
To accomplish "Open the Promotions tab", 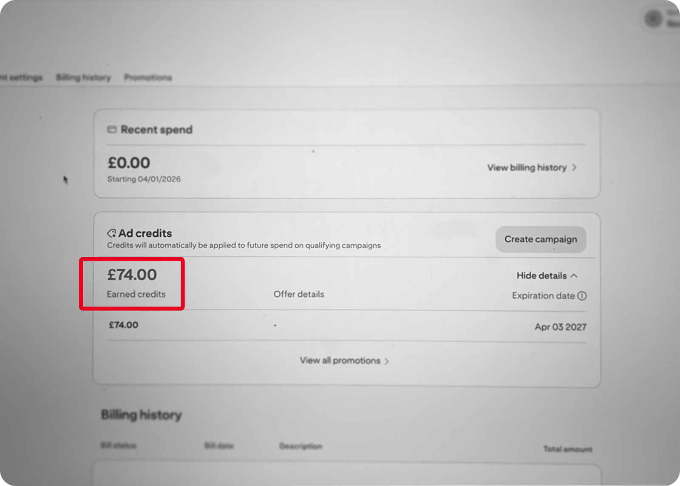I will coord(148,77).
